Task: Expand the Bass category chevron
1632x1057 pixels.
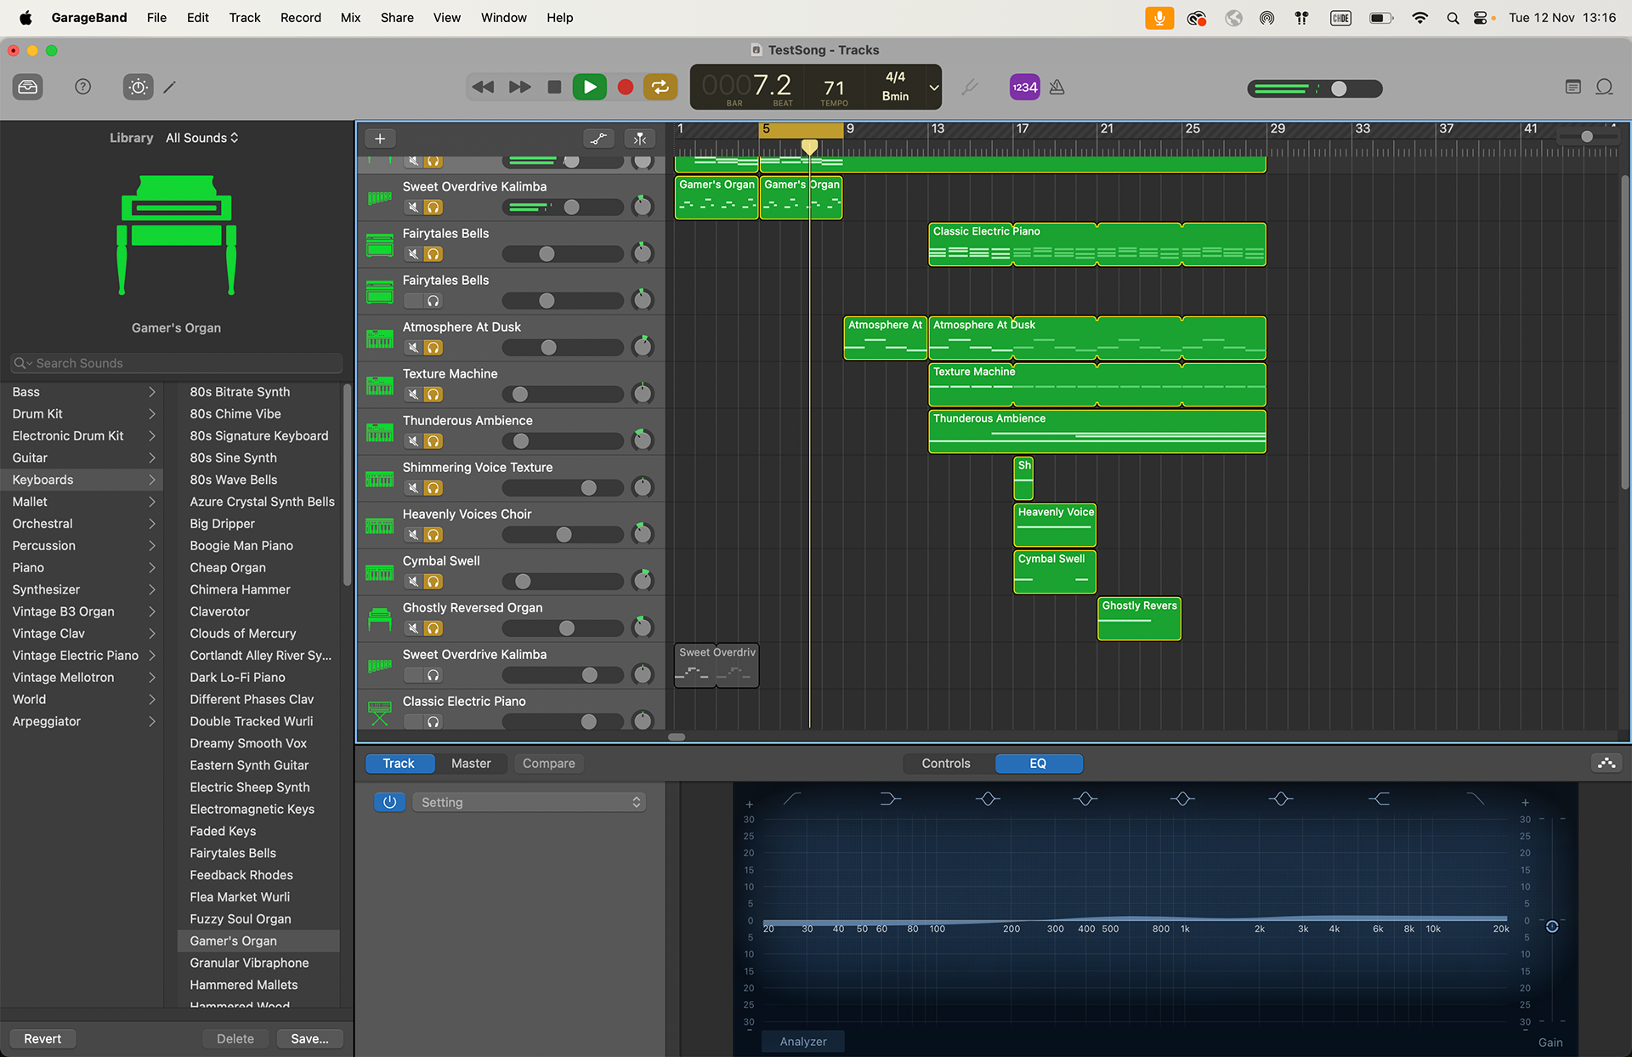Action: [152, 392]
